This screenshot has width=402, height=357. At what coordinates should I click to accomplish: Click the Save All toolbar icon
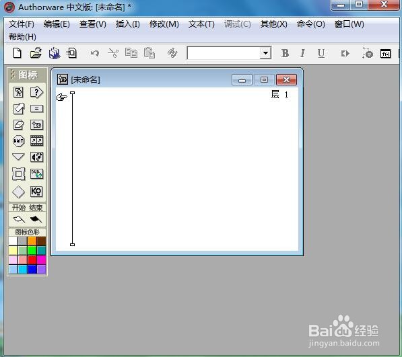(x=55, y=53)
